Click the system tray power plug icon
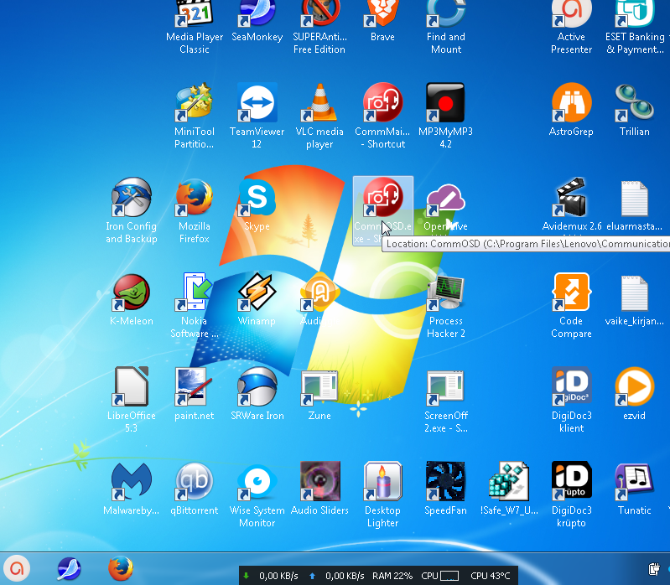670x585 pixels. pyautogui.click(x=654, y=569)
